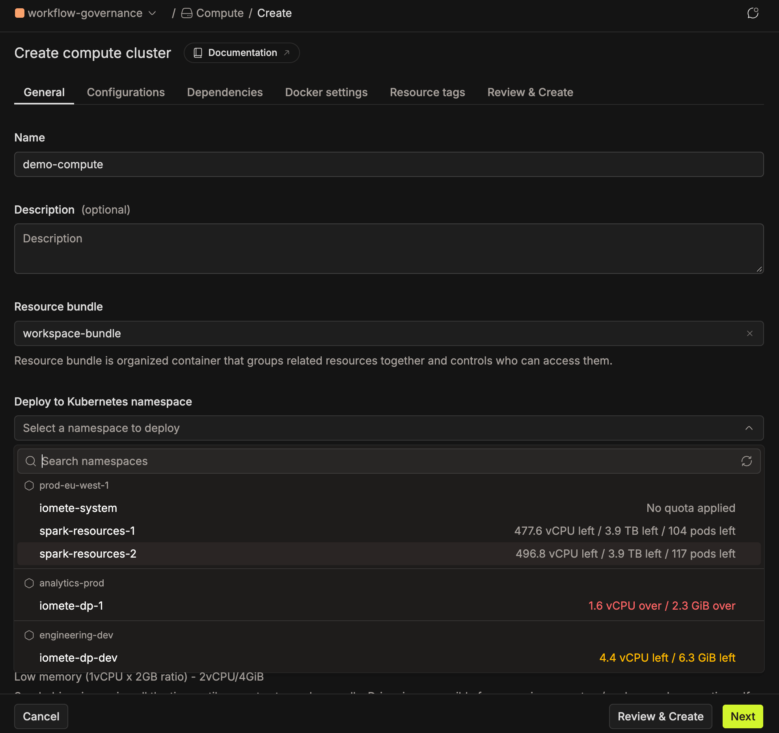The width and height of the screenshot is (779, 733).
Task: Click the Next button
Action: (x=743, y=716)
